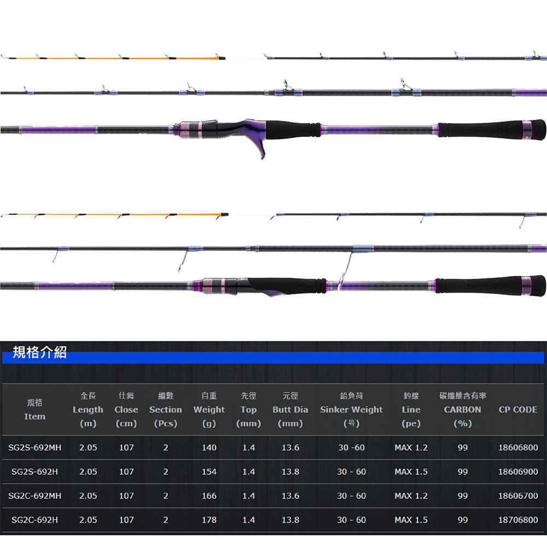Select the SG2C-692H model cell
This screenshot has width=547, height=547.
tap(34, 520)
